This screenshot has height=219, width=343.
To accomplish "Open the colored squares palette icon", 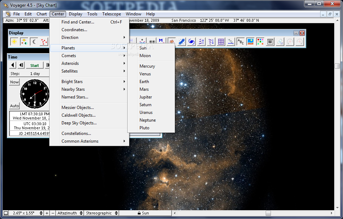I will pyautogui.click(x=260, y=41).
